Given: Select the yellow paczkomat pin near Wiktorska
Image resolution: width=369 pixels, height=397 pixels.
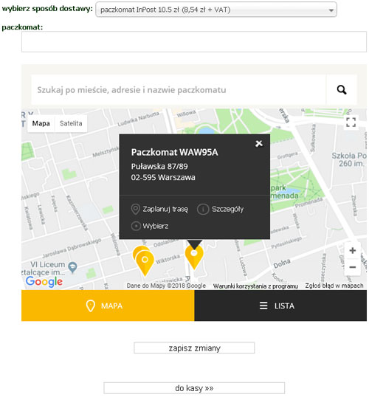Looking at the screenshot, I should 145,262.
